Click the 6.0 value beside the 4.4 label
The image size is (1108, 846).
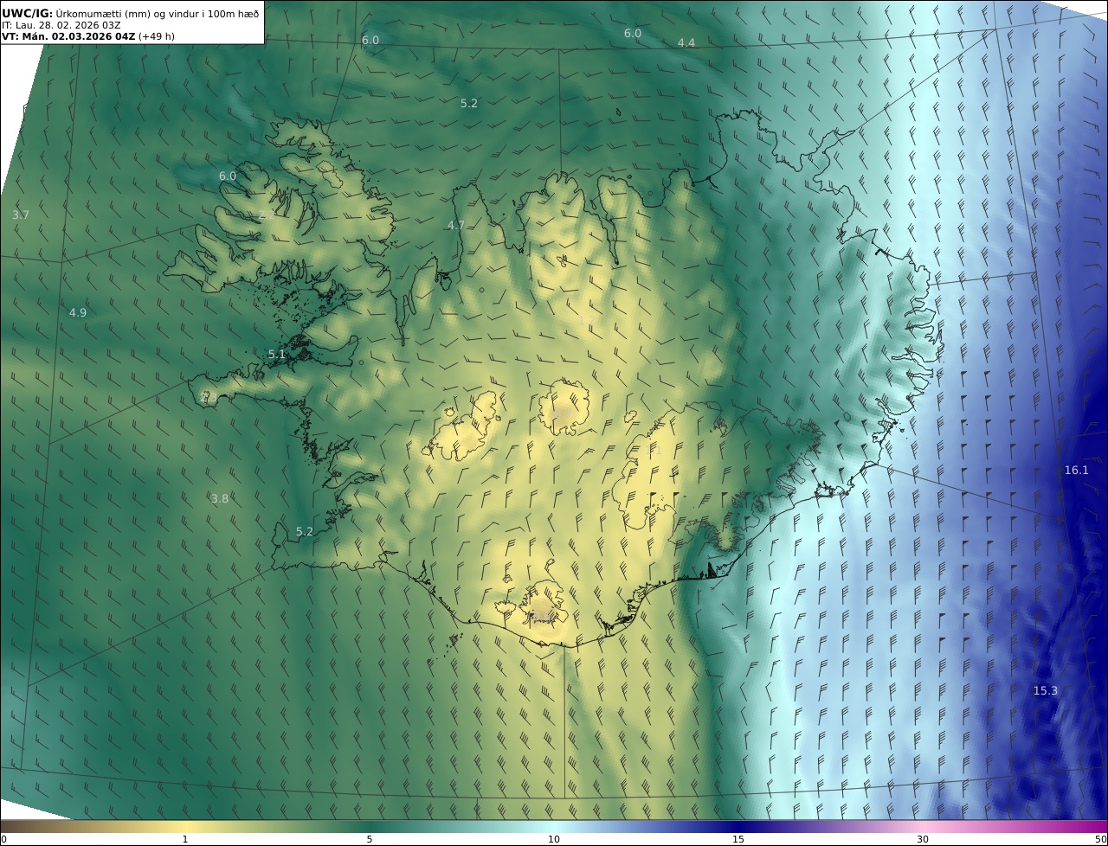[x=633, y=33]
